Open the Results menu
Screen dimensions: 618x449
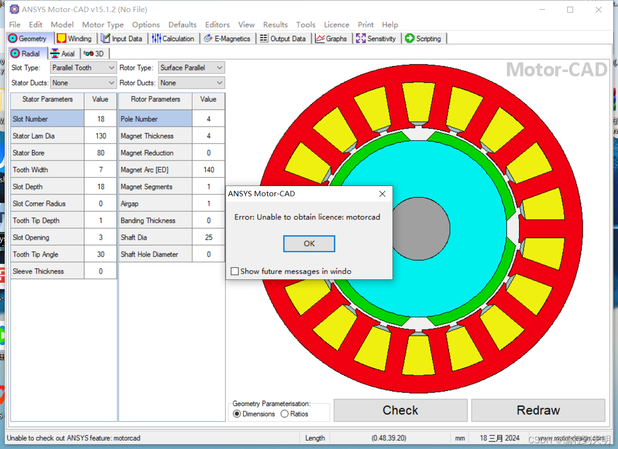275,25
